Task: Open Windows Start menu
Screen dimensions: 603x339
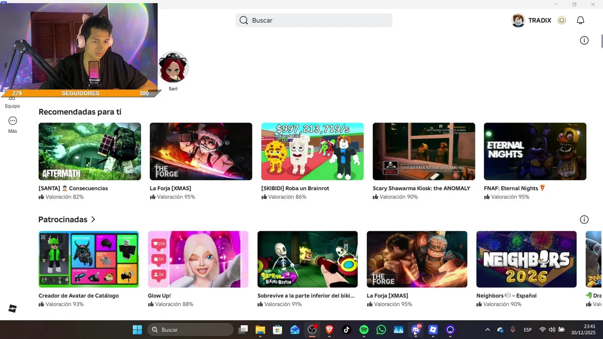Action: point(137,330)
